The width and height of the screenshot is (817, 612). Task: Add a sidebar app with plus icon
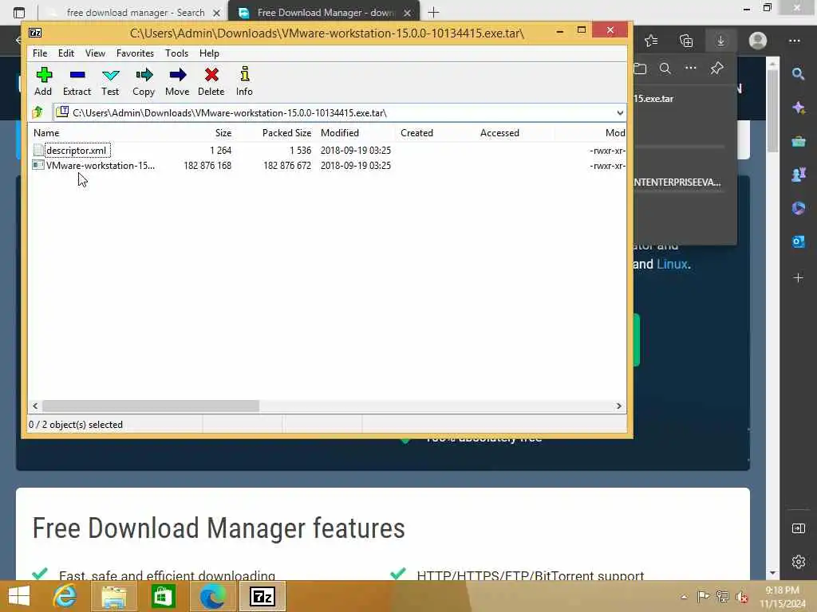pos(798,277)
